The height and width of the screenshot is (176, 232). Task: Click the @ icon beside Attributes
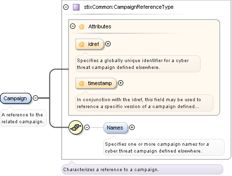(x=82, y=26)
